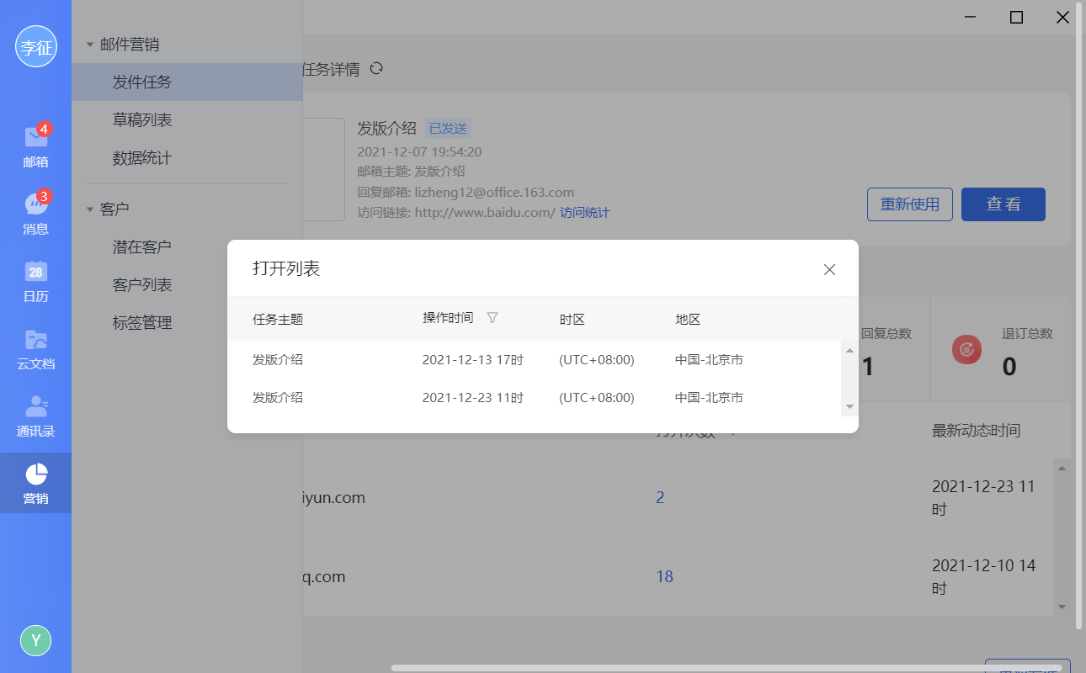Open the 邮箱 mailbox from the sidebar
Screen dimensions: 1086x673
(35, 143)
